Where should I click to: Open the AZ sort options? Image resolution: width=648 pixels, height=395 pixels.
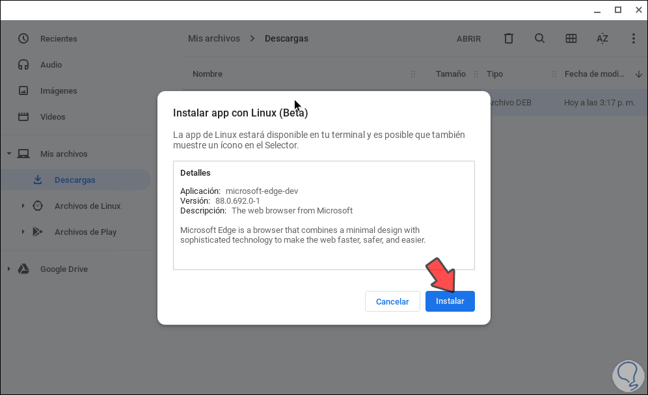(x=602, y=38)
